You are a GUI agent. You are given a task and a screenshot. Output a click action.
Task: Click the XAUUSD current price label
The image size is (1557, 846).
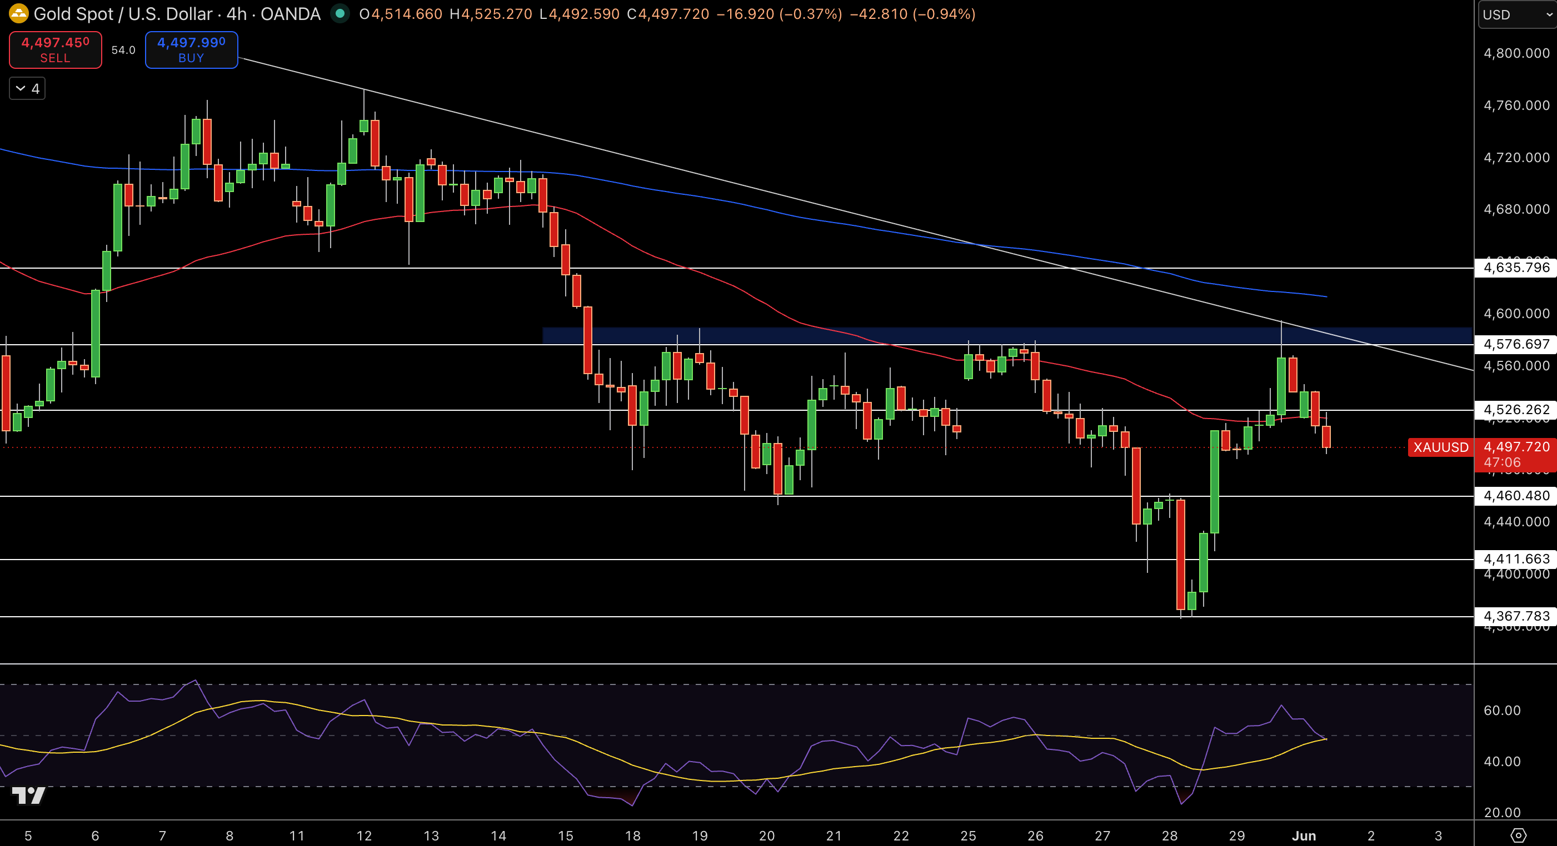1441,447
